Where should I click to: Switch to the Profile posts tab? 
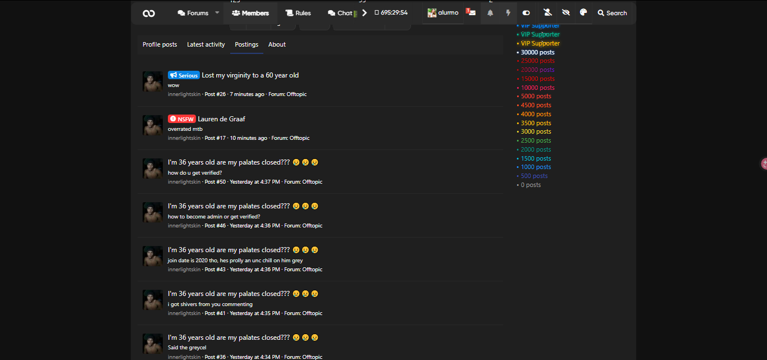point(159,44)
